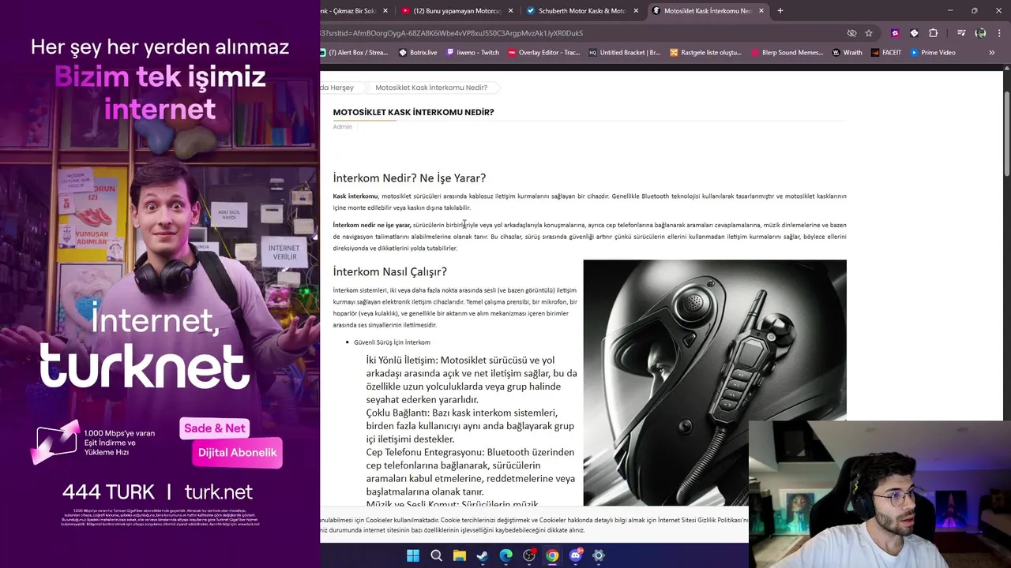Screen dimensions: 1011x568
Task: Open Discord from the taskbar
Action: tap(576, 555)
